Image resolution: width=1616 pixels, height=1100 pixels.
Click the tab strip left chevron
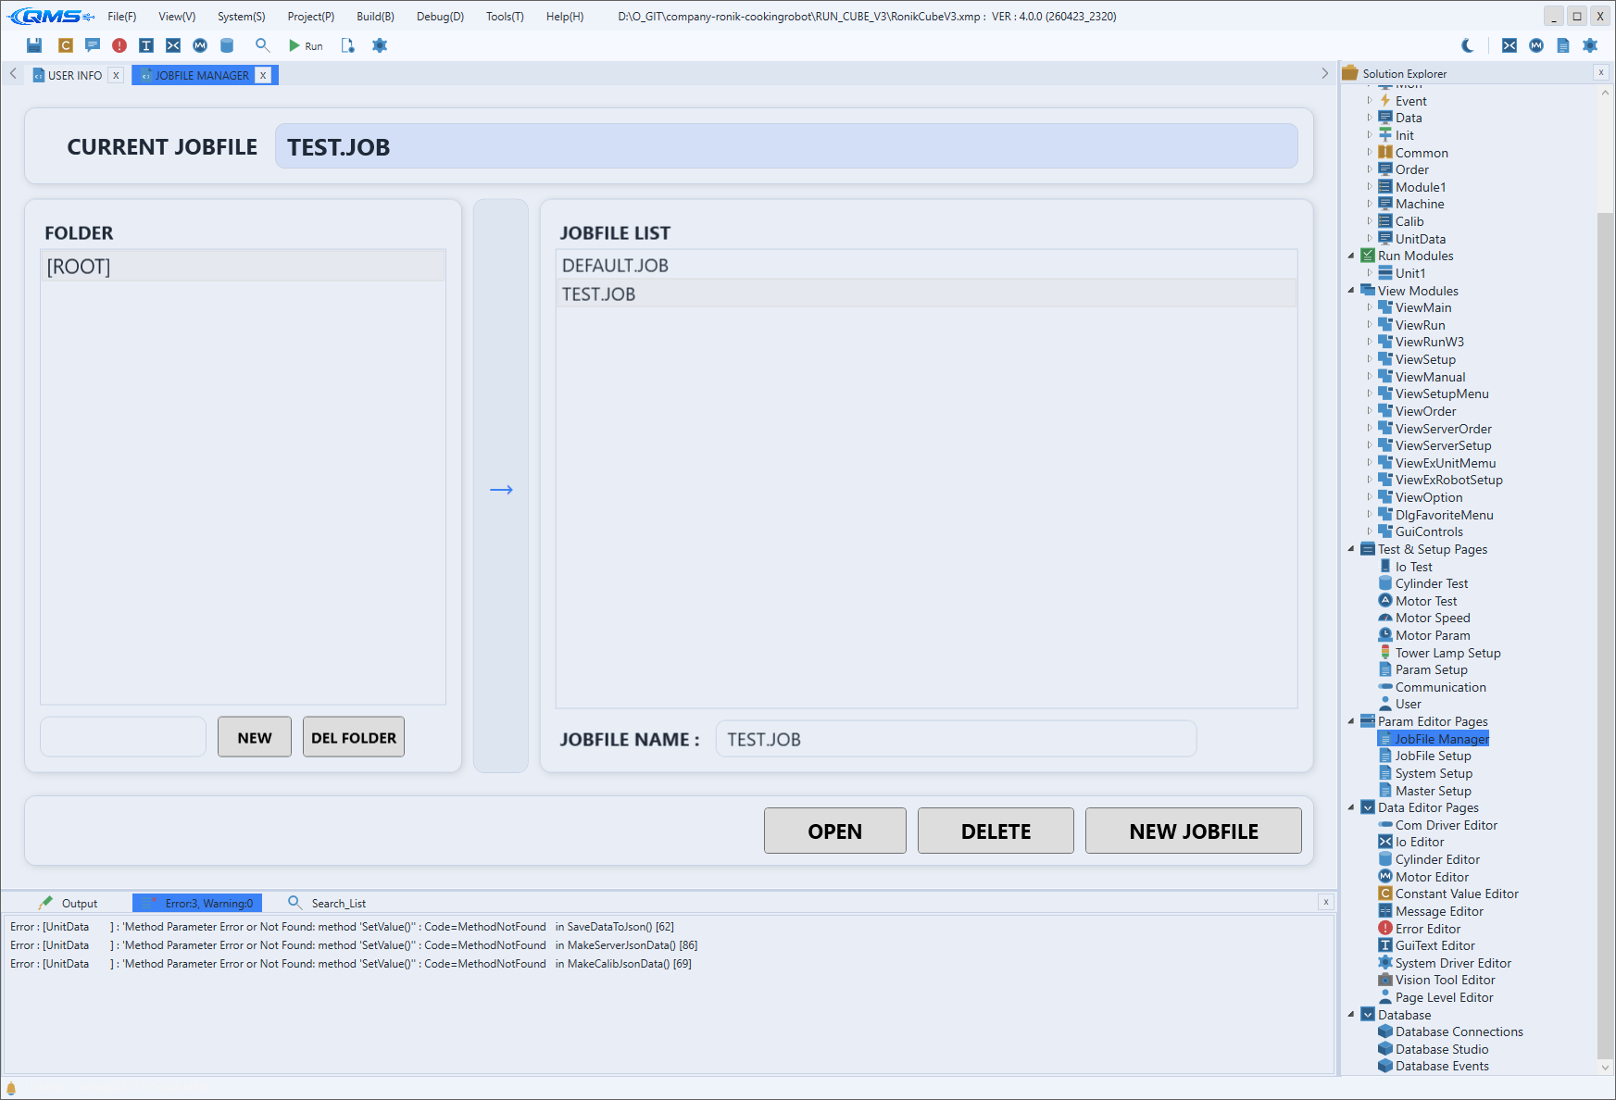pyautogui.click(x=13, y=73)
